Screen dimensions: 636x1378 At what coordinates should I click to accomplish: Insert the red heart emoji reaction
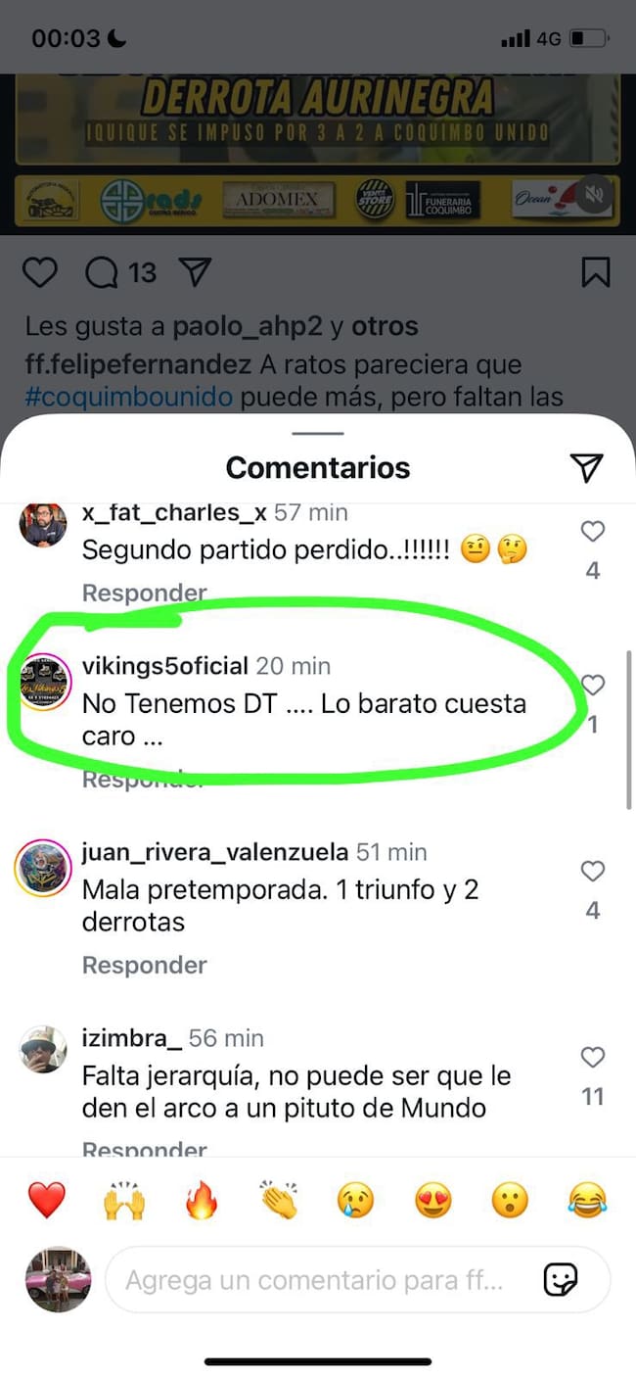pos(46,1200)
